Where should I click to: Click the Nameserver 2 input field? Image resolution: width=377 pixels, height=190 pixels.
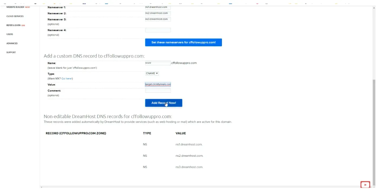point(158,13)
